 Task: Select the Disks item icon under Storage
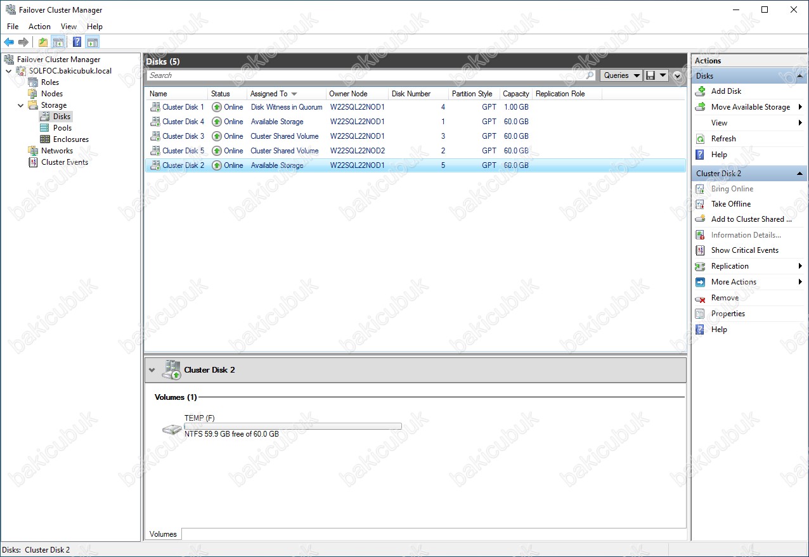[x=44, y=117]
